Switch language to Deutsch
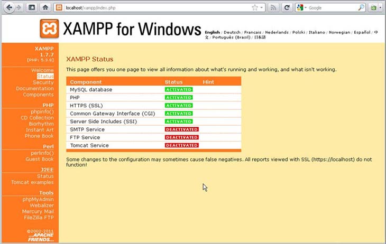The height and width of the screenshot is (244, 386). (232, 32)
